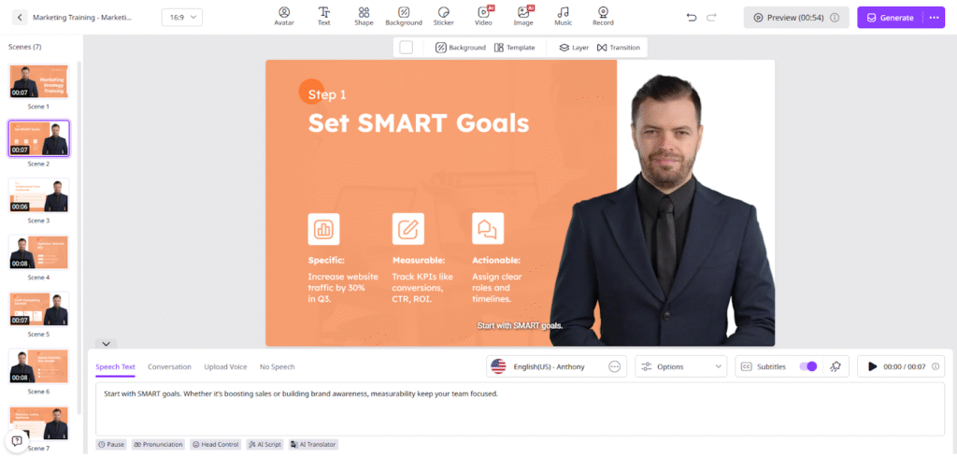Click the subtitle magic style icon
This screenshot has height=458, width=957.
click(836, 366)
